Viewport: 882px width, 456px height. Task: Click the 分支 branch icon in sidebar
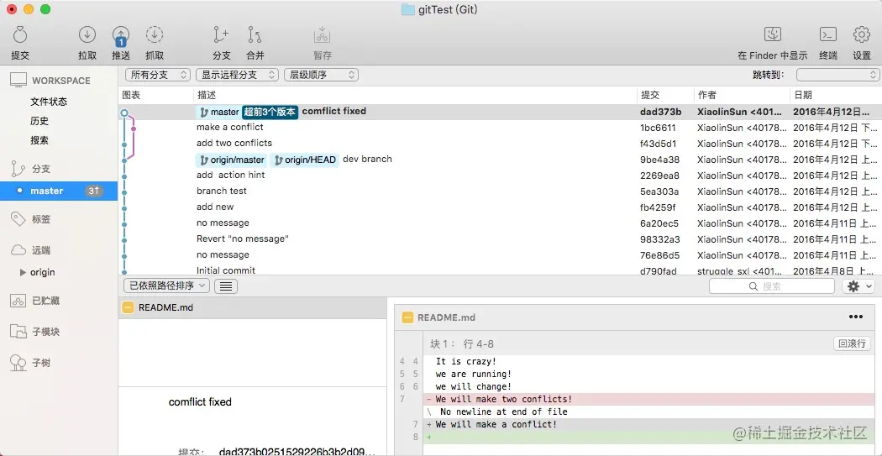point(18,168)
